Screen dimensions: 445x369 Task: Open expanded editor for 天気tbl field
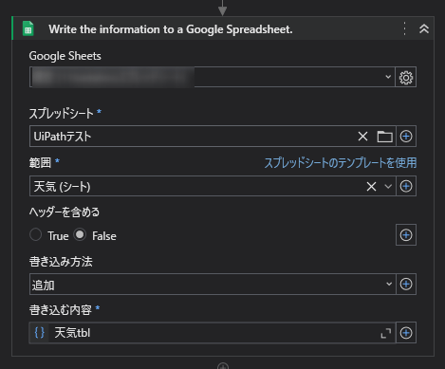(386, 333)
